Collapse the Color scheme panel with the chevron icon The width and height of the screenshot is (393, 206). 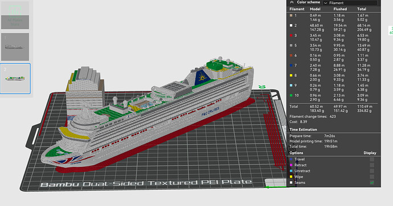(292, 2)
